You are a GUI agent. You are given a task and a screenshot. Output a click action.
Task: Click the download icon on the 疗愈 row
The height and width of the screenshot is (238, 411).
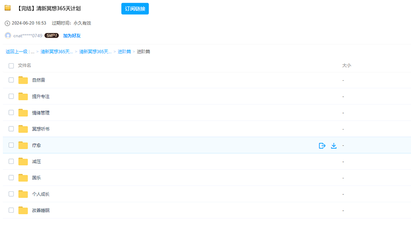tap(333, 145)
